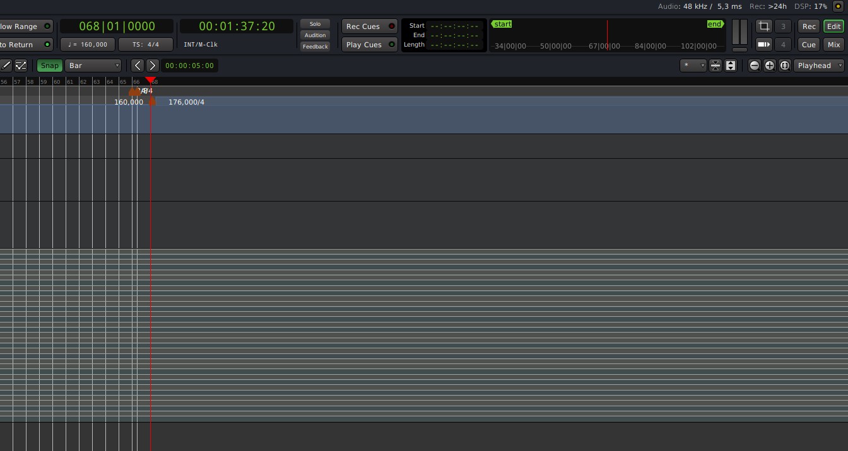Click the Solo button
Screen dimensions: 848x451
click(x=315, y=24)
